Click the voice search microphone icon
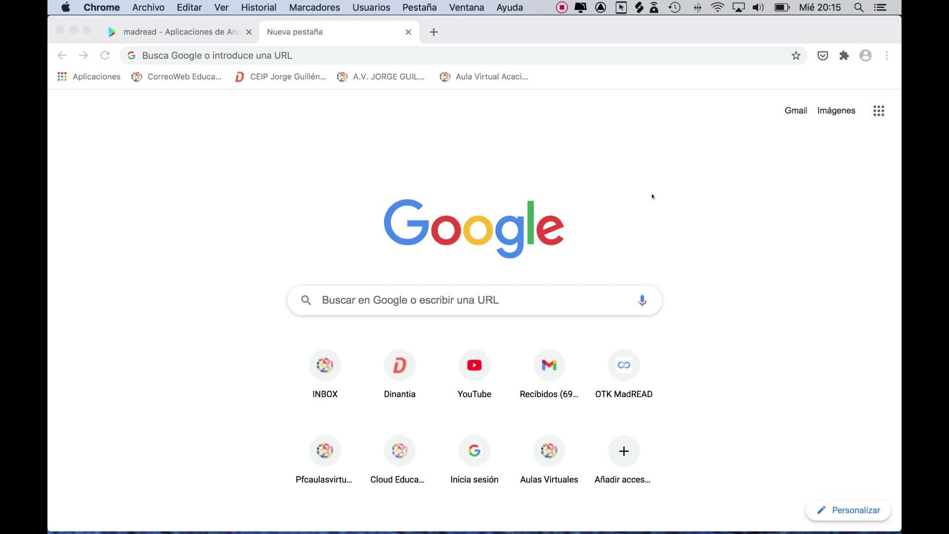 coord(642,300)
